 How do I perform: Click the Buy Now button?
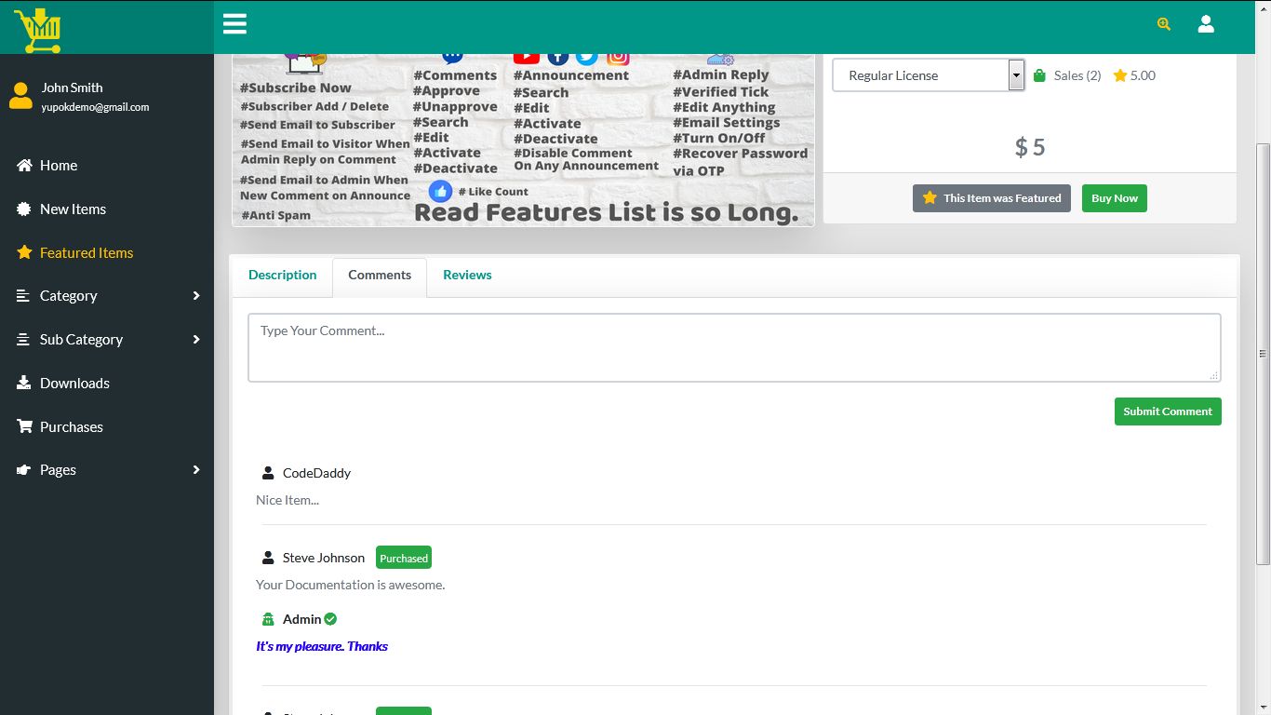(1114, 197)
